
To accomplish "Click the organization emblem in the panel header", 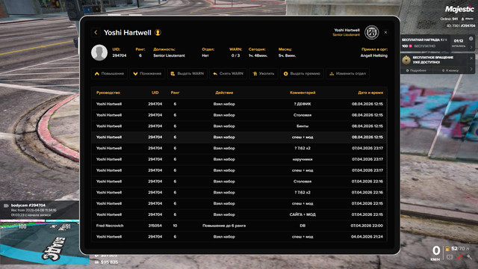I will click(x=372, y=32).
